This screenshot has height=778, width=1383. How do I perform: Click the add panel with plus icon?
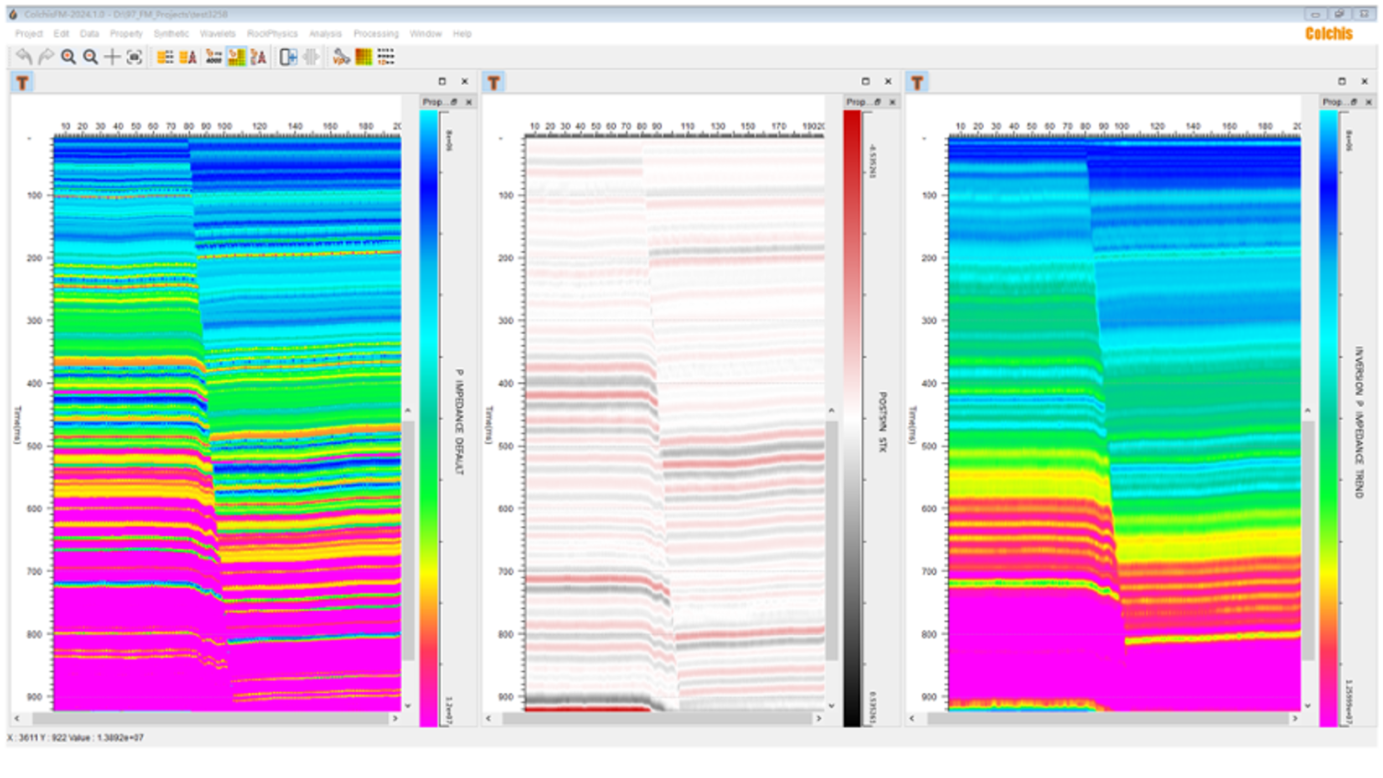point(288,56)
